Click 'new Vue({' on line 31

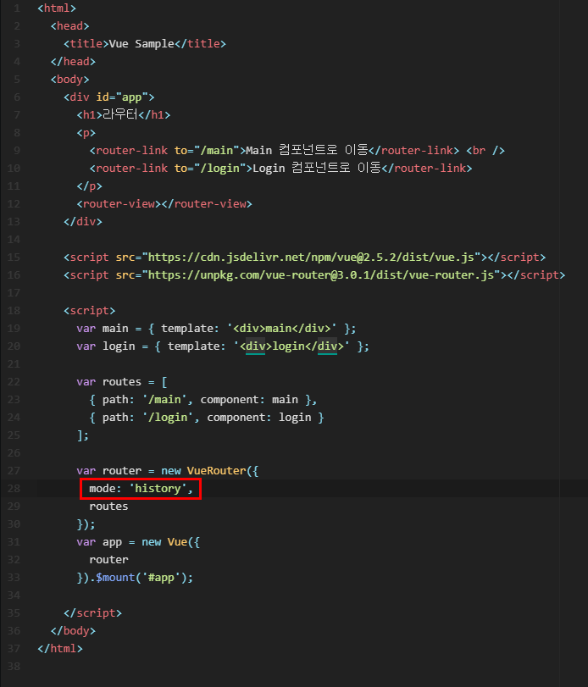[171, 542]
